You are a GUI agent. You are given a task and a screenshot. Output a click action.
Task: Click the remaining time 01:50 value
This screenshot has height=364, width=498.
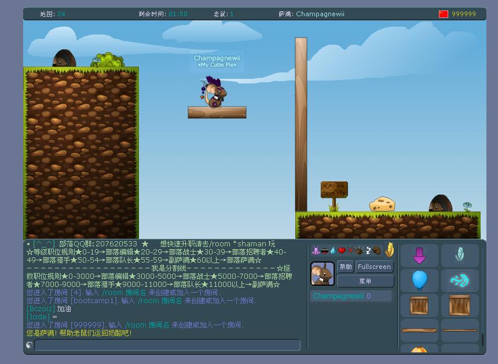tap(178, 14)
